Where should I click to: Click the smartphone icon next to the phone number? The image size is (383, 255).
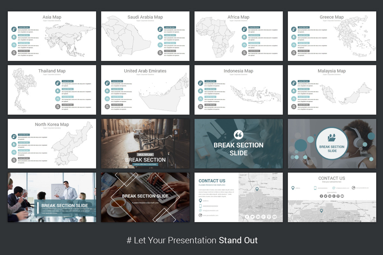200,206
